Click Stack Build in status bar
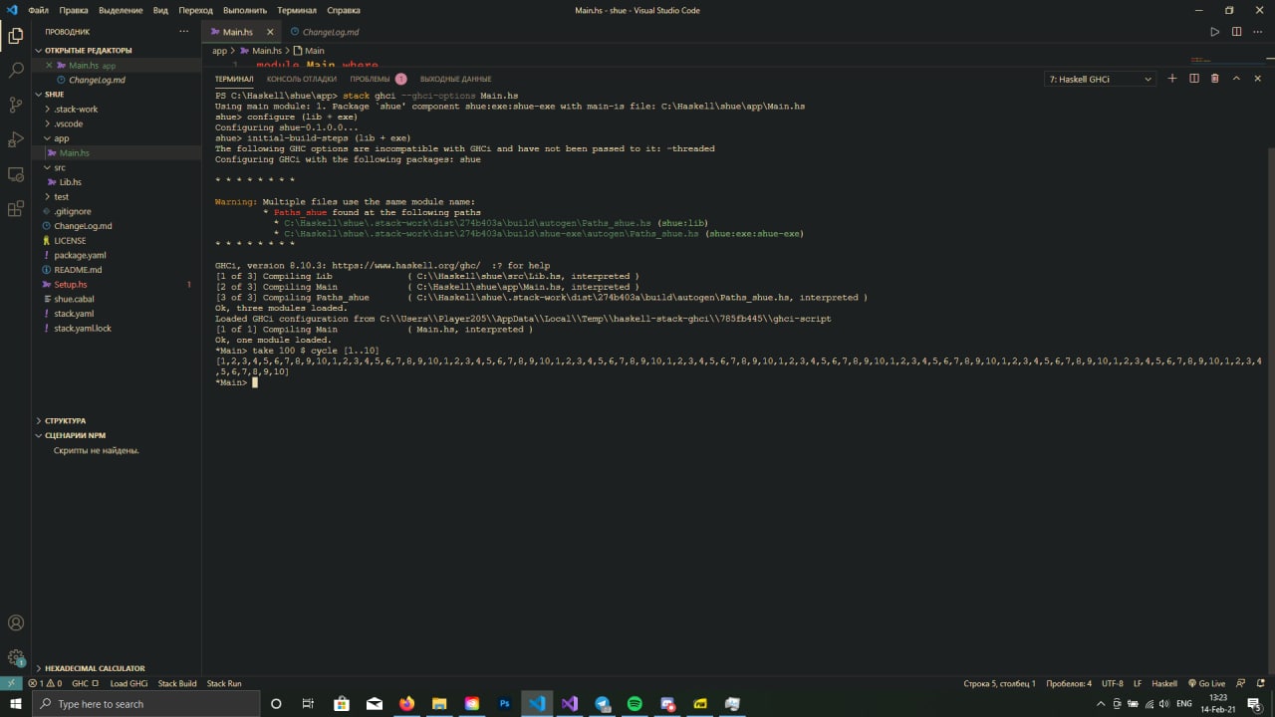Image resolution: width=1275 pixels, height=717 pixels. (x=177, y=683)
